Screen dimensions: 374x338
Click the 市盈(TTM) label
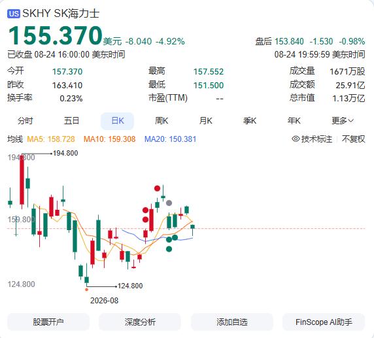click(x=168, y=98)
